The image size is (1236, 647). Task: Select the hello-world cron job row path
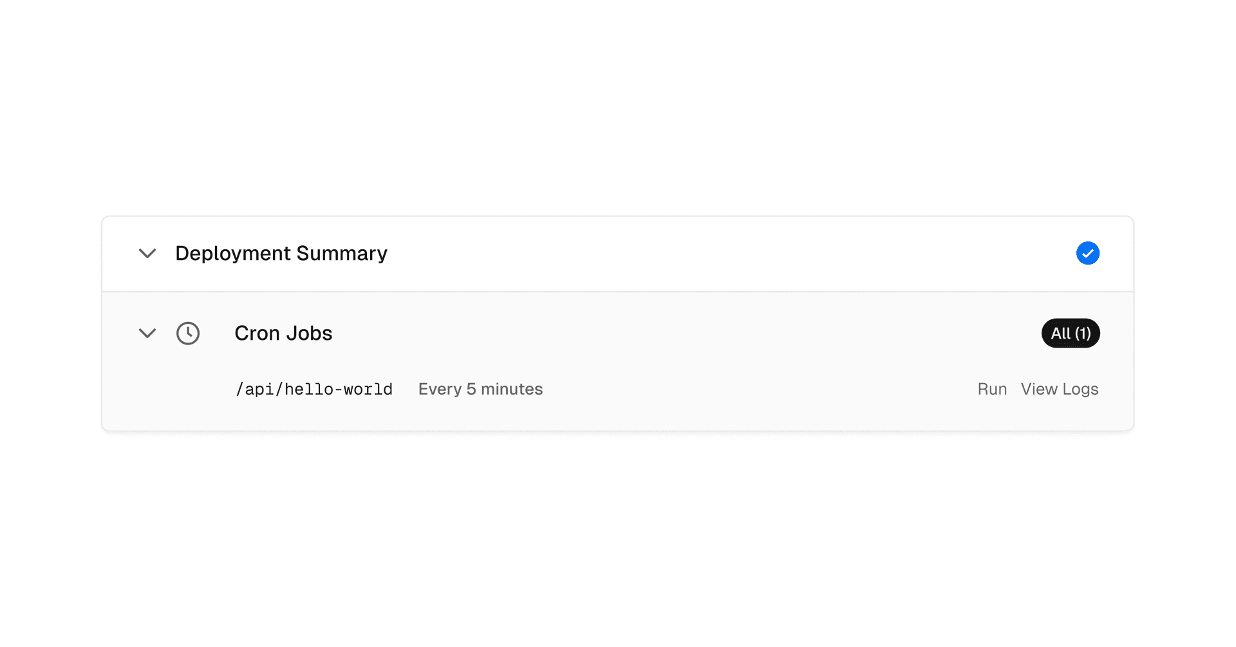(x=314, y=389)
